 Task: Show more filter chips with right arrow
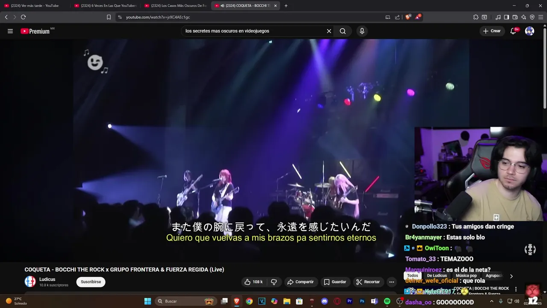point(511,276)
